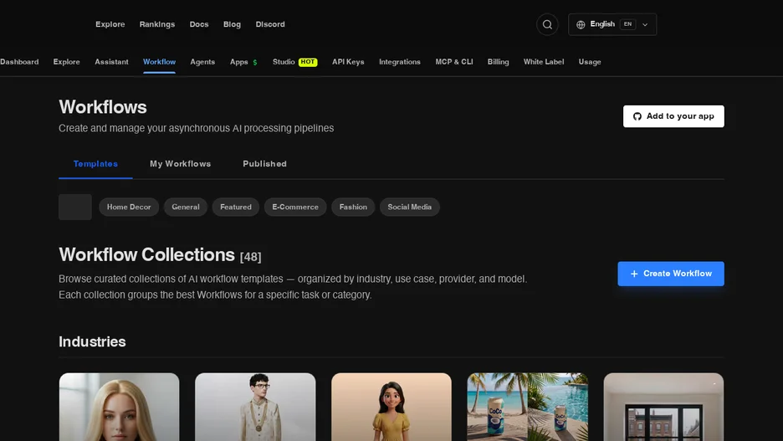Go to API Keys
Screen dimensions: 783x441
[x=348, y=62]
